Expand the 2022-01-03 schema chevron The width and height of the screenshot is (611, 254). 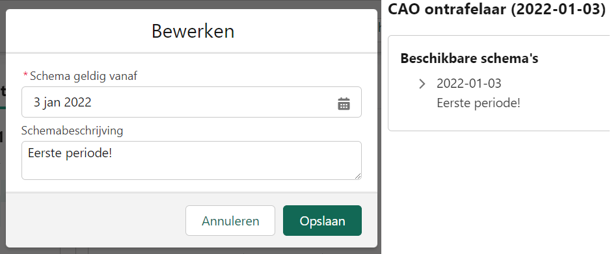pos(422,84)
